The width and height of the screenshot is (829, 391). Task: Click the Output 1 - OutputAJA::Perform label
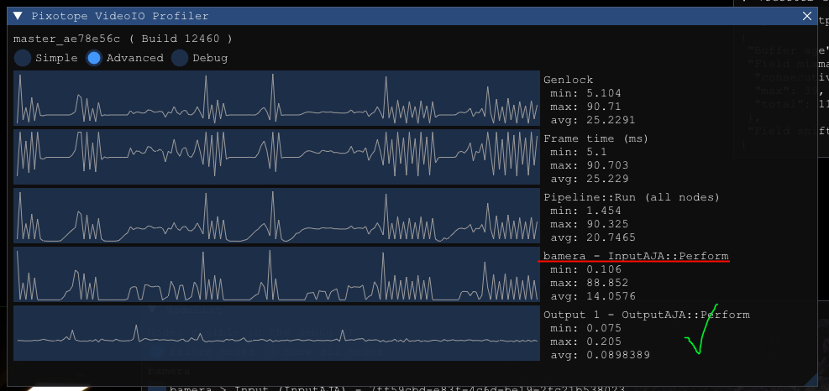pos(647,315)
